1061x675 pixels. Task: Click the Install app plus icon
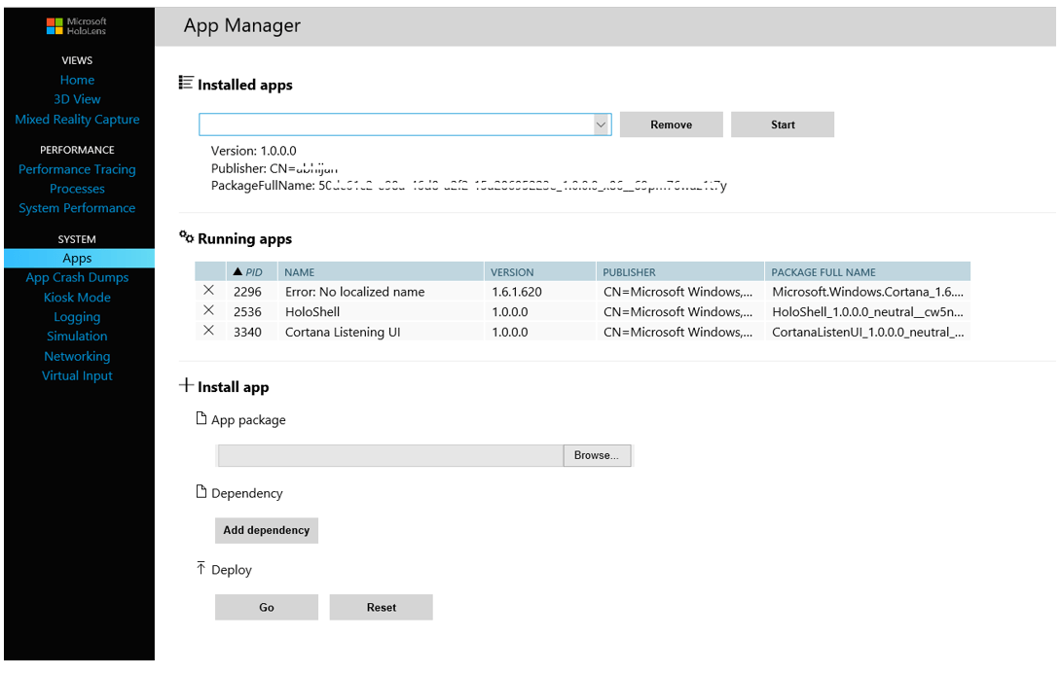tap(185, 385)
